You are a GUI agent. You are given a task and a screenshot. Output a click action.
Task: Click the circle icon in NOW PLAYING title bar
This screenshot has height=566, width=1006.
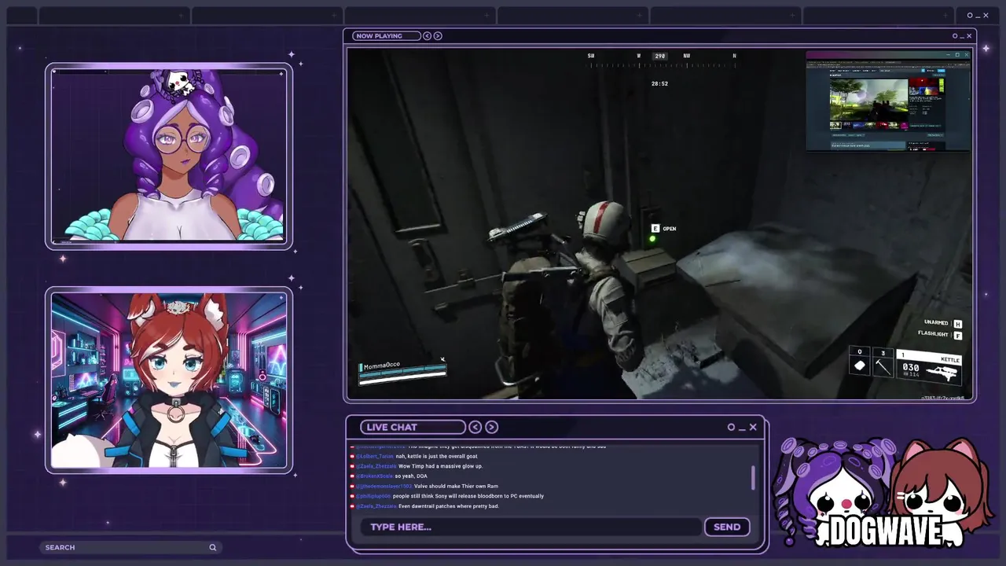click(x=955, y=36)
